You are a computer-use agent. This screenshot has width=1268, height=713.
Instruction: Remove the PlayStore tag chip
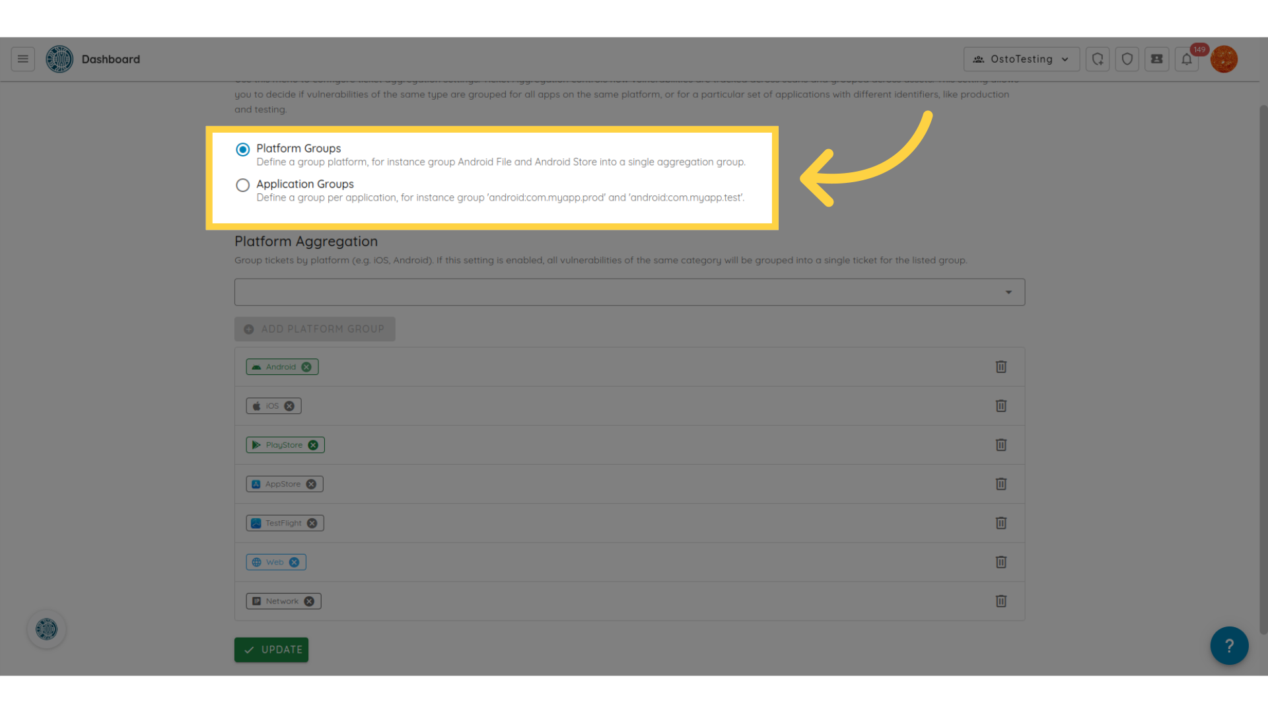tap(313, 445)
